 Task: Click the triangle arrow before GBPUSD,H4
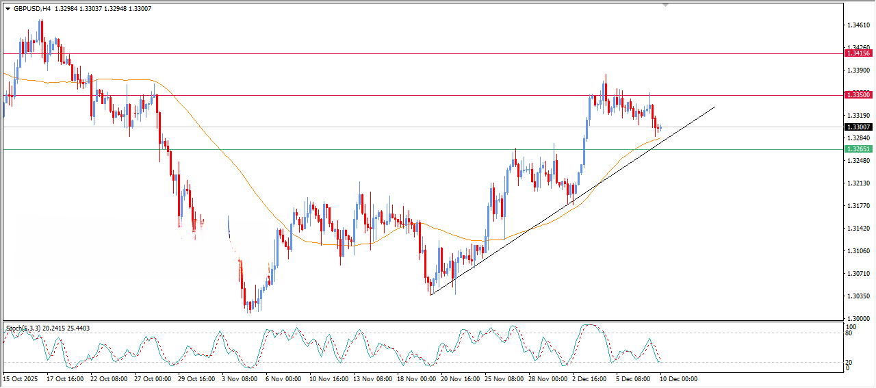(8, 9)
